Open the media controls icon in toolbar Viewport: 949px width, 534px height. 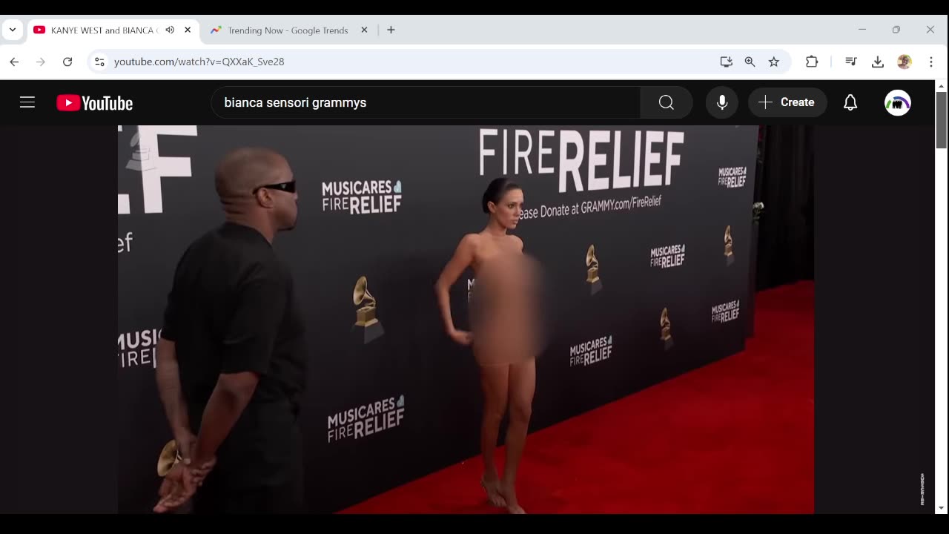[x=851, y=62]
